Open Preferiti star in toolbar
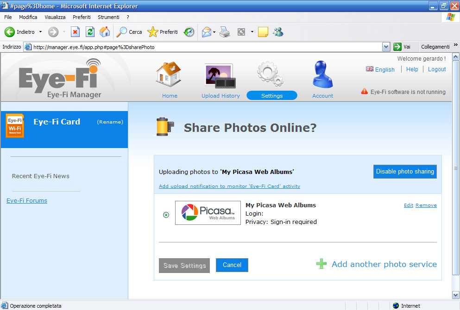460x310 pixels. pyautogui.click(x=152, y=32)
